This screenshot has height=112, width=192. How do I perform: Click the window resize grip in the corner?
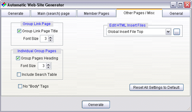(189, 109)
